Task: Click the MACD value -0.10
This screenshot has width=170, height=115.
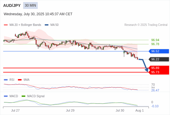Action: coord(155,106)
